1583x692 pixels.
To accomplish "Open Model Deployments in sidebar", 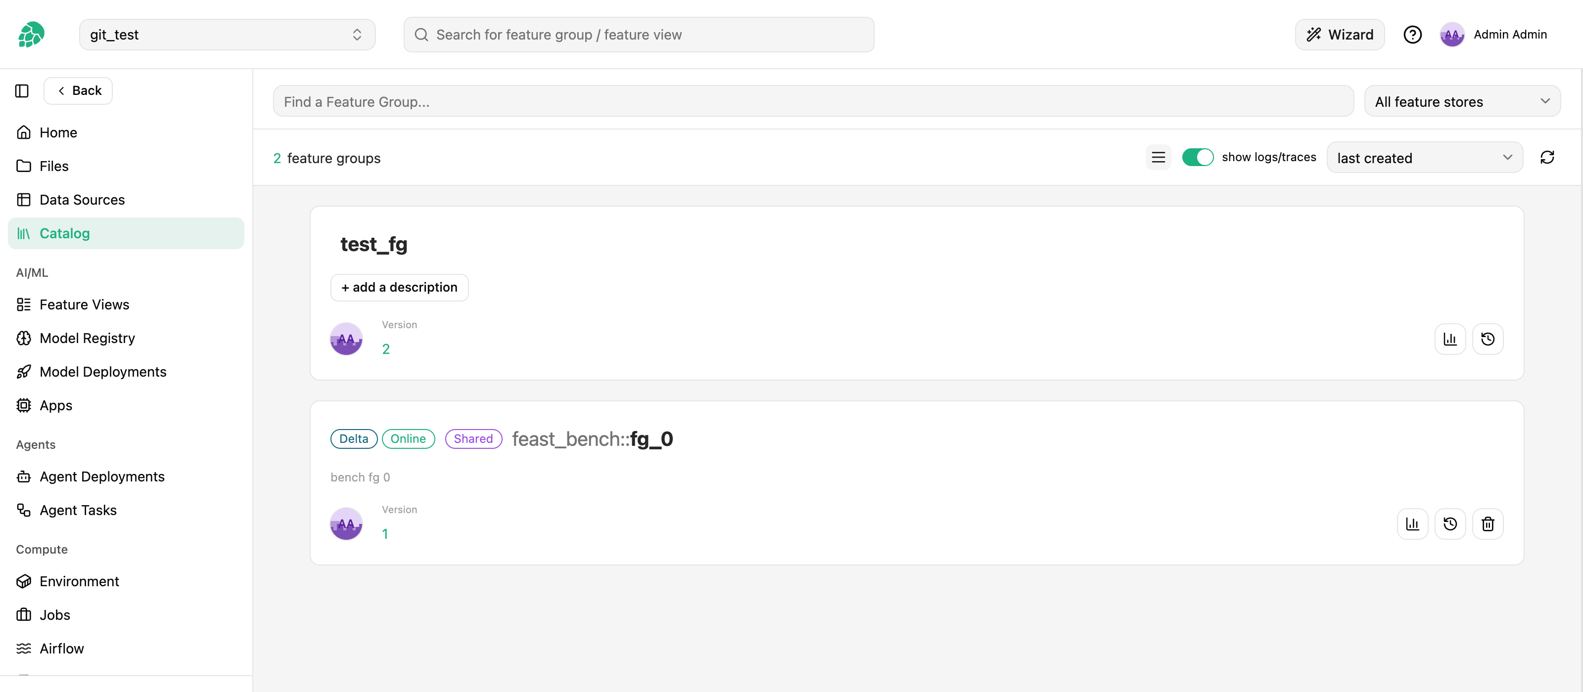I will tap(126, 372).
